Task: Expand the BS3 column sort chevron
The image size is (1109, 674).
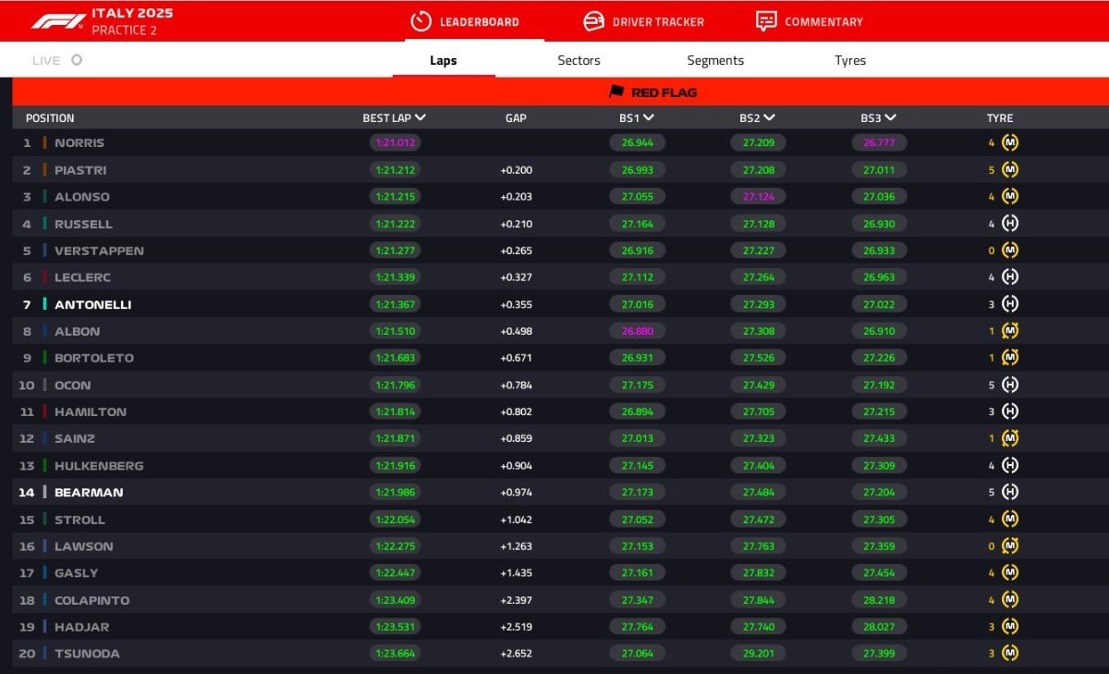Action: [891, 118]
